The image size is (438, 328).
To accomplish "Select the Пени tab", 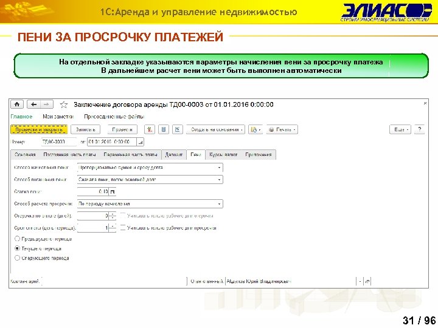I will point(196,154).
